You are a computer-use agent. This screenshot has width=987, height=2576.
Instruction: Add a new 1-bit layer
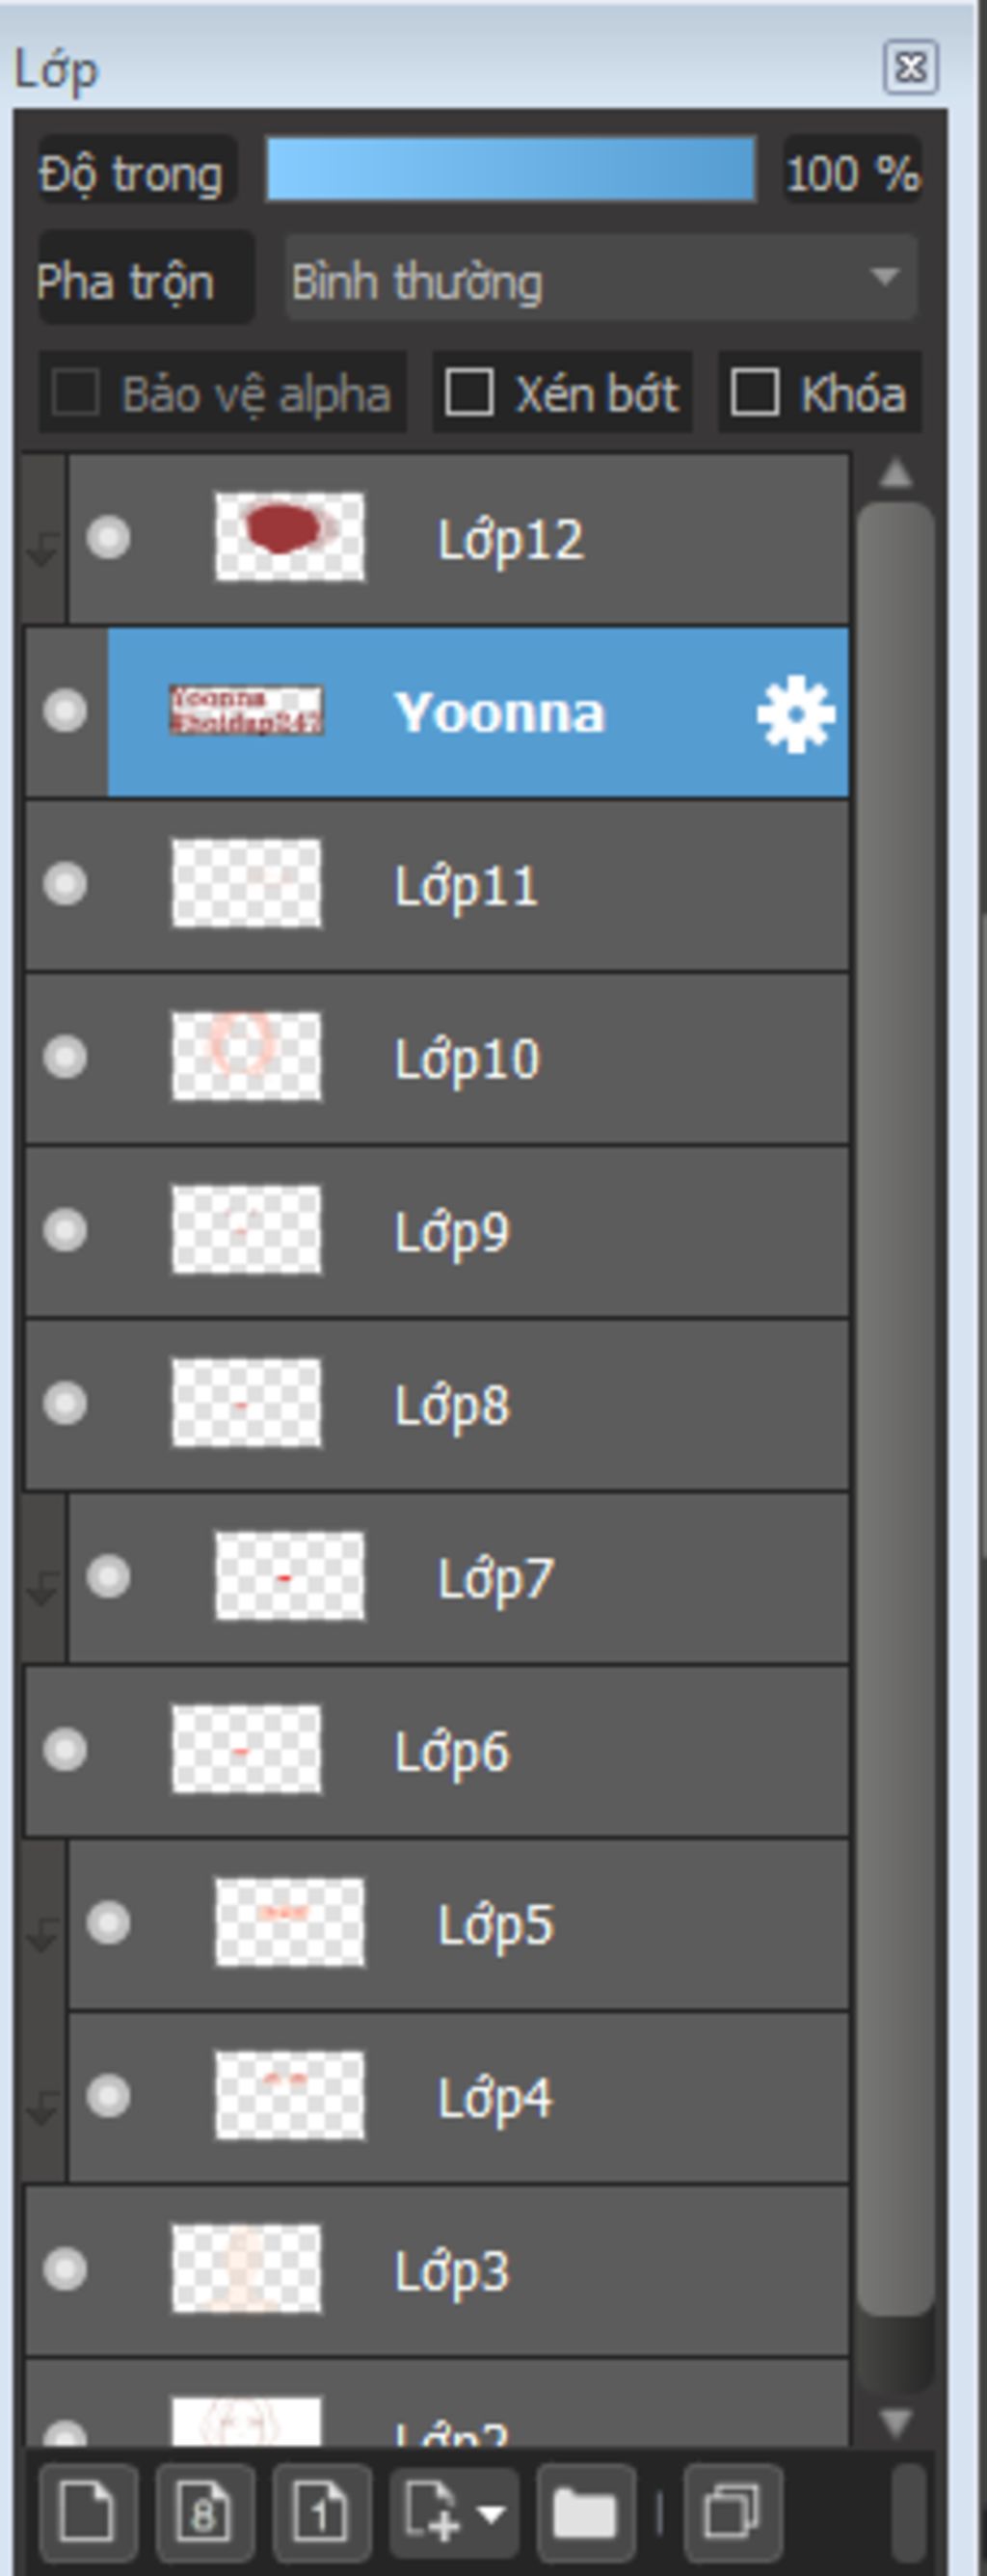point(320,2510)
